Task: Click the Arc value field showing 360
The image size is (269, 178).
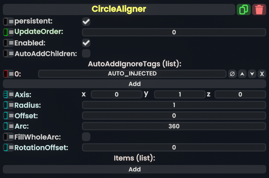Action: (x=174, y=126)
